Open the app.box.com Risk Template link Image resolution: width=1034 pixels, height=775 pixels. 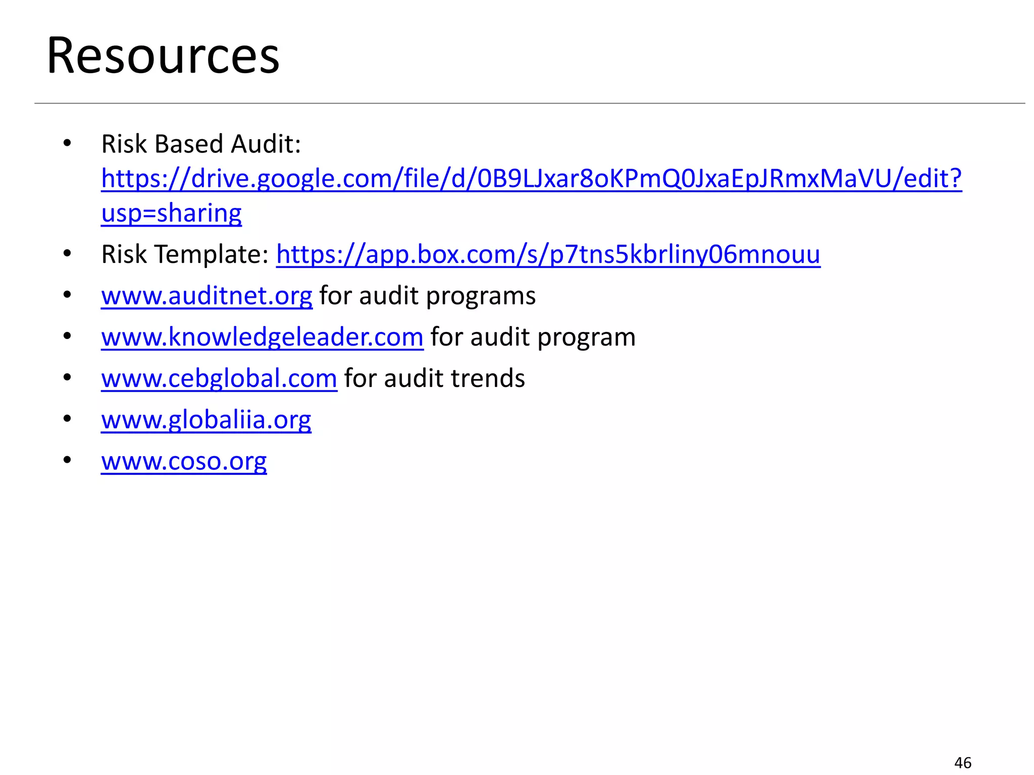[548, 254]
